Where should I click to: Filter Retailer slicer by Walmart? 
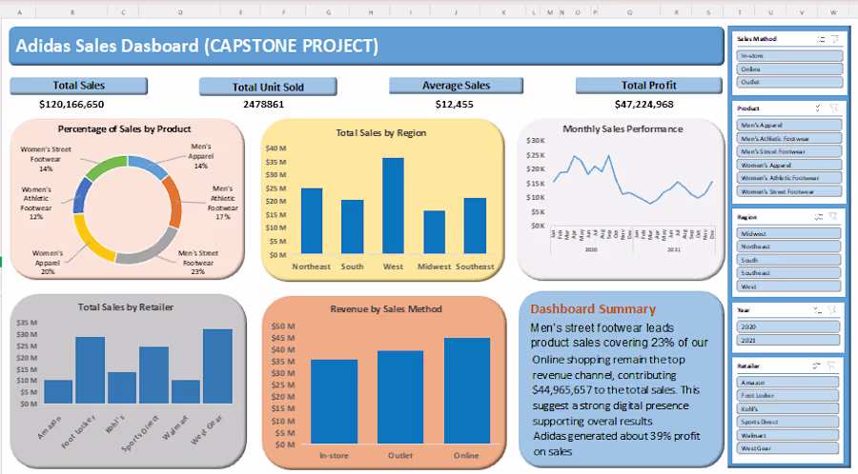(x=787, y=435)
